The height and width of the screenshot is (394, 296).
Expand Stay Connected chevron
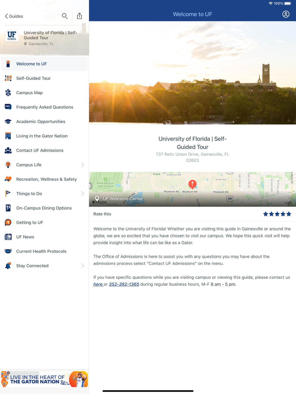tap(83, 266)
